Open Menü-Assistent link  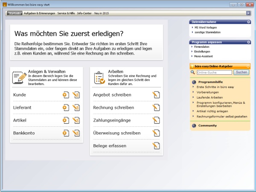pos(204,56)
